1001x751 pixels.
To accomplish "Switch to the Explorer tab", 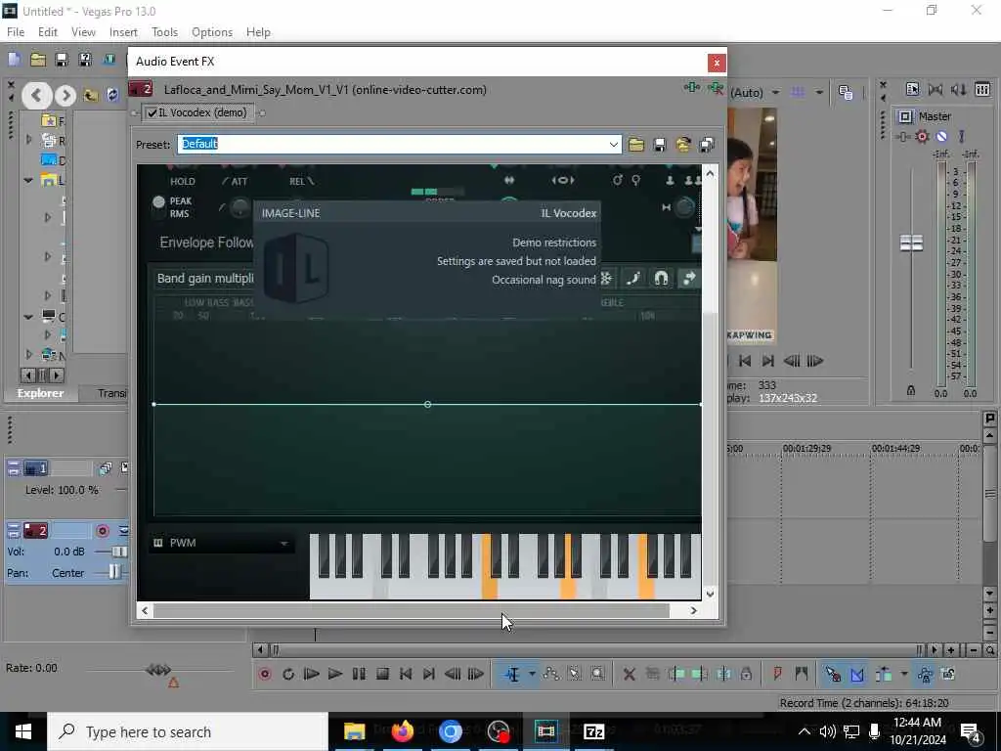I will (x=40, y=393).
